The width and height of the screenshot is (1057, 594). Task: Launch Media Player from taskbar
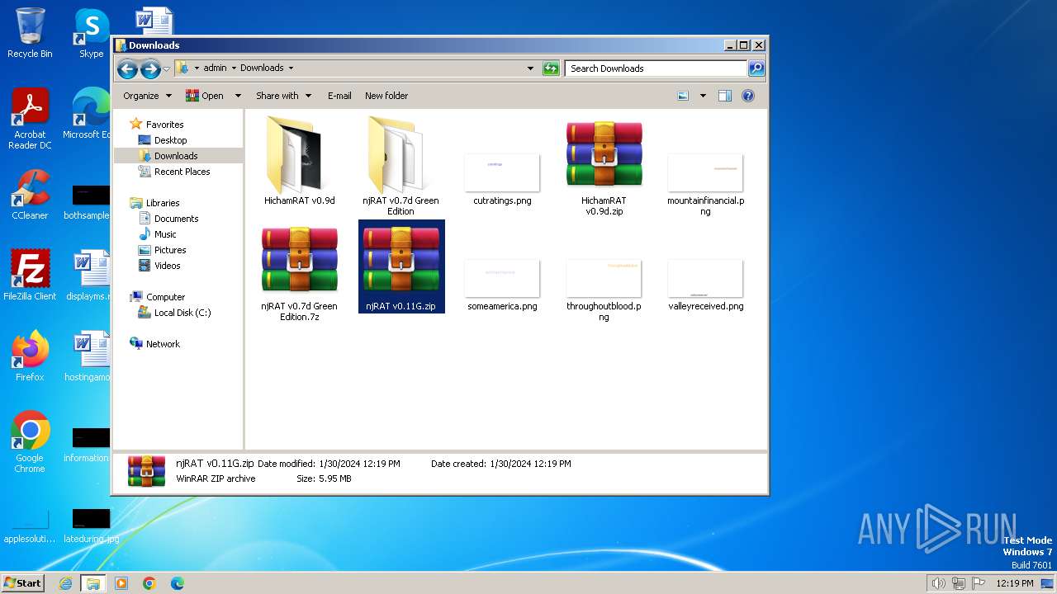(x=121, y=583)
